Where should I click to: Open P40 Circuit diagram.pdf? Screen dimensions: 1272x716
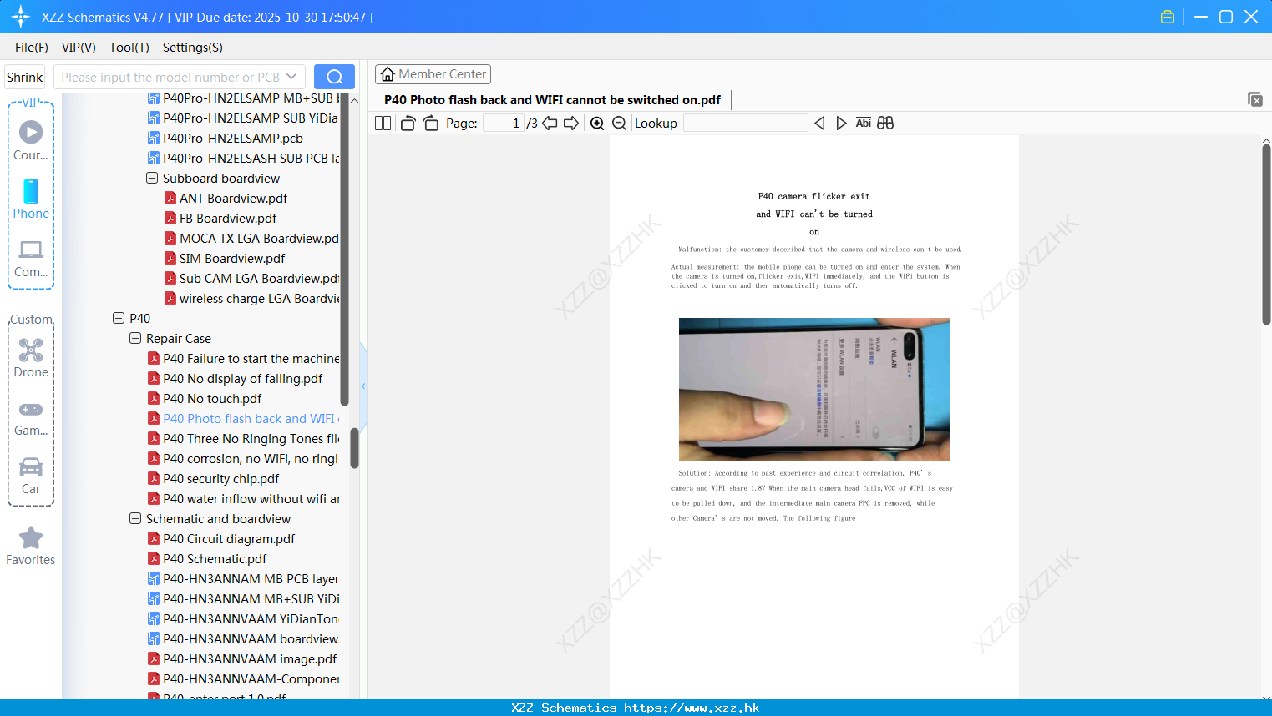click(229, 538)
